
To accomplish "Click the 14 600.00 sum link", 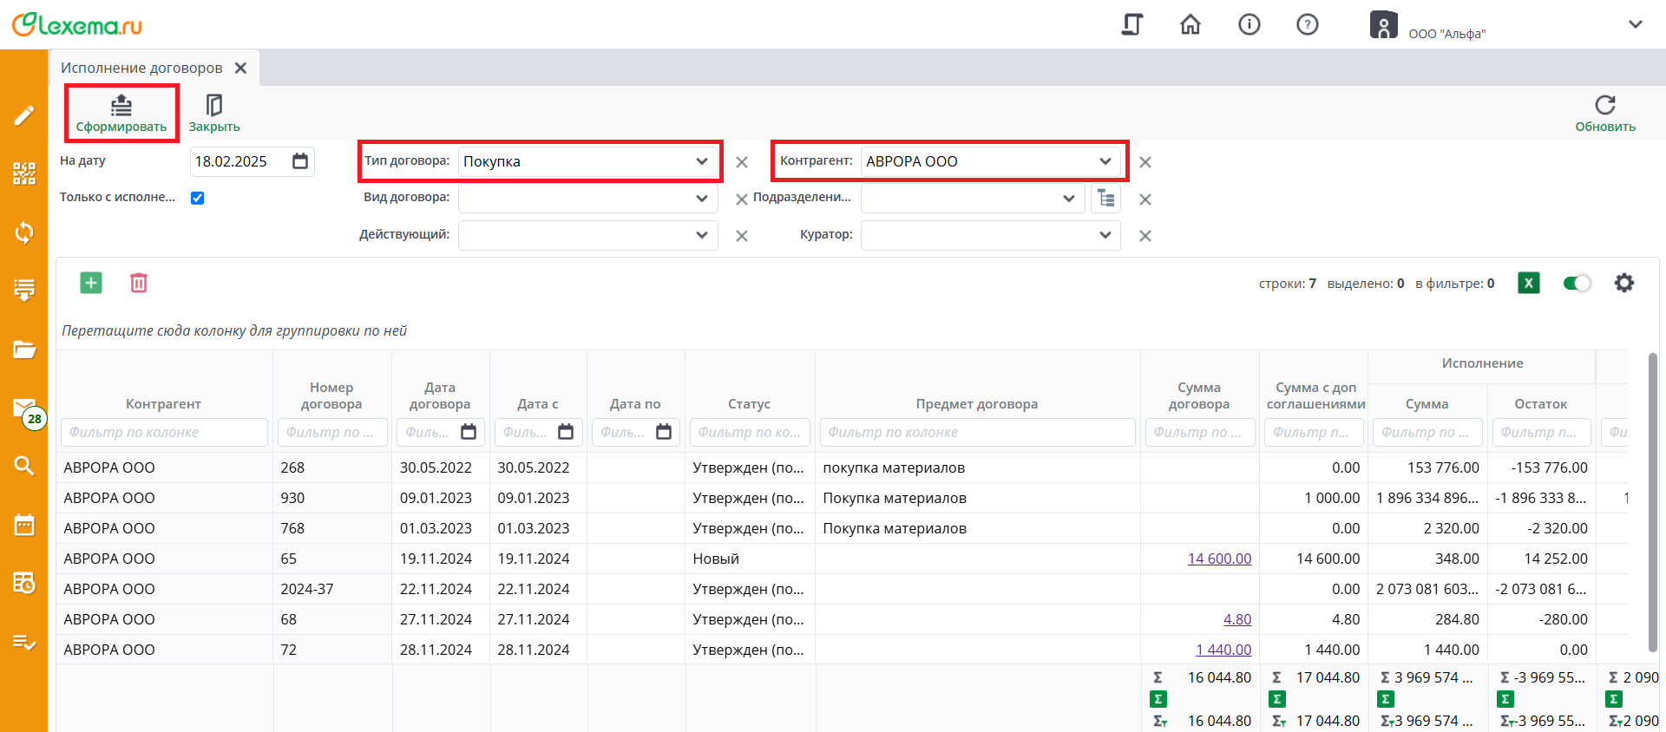I will [x=1219, y=559].
